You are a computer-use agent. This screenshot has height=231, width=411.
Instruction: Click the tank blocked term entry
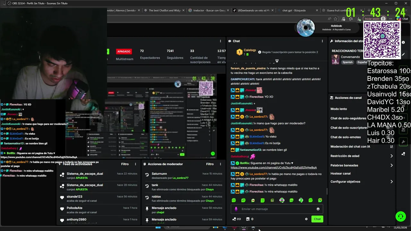pyautogui.click(x=183, y=187)
